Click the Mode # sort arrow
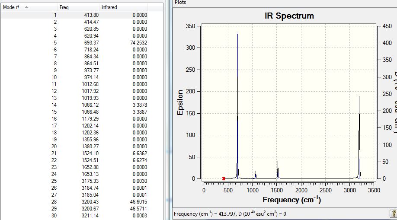 (x=26, y=7)
